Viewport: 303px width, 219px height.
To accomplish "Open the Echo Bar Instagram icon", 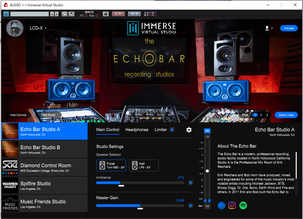I will click(x=232, y=205).
